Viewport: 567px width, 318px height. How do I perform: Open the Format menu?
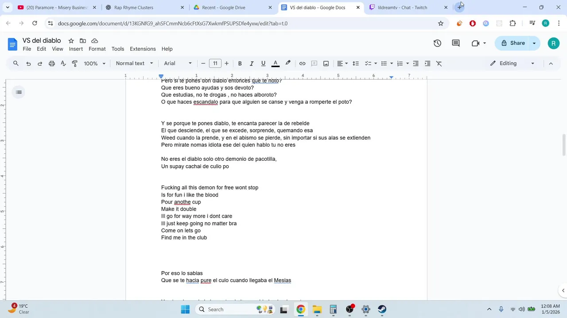pos(97,49)
